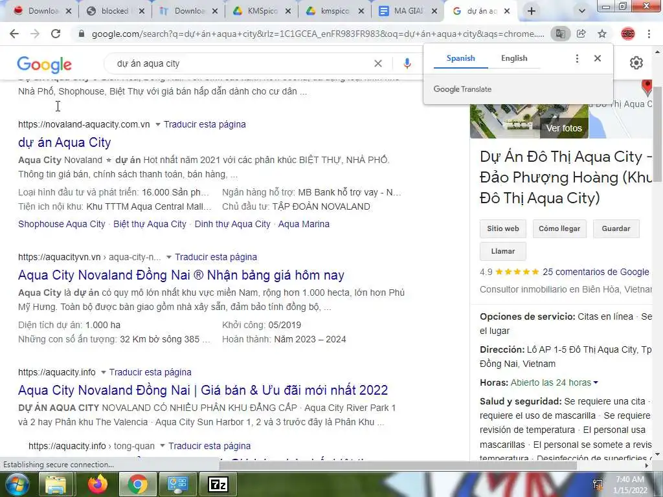The height and width of the screenshot is (497, 663).
Task: Click the Cómo llegar button
Action: 559,228
